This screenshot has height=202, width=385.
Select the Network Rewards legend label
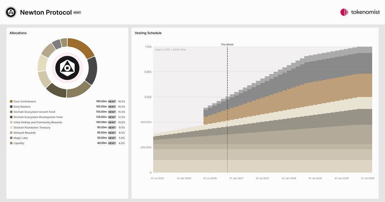25,133
